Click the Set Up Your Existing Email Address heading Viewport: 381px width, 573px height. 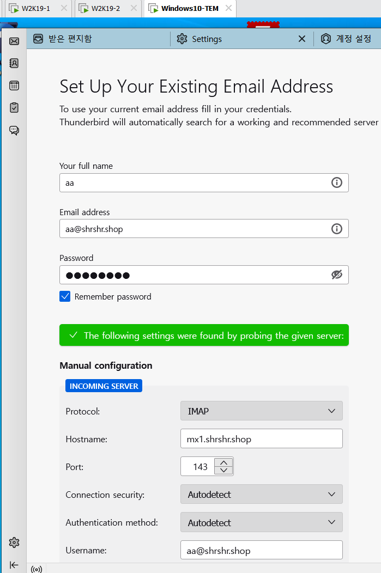196,87
